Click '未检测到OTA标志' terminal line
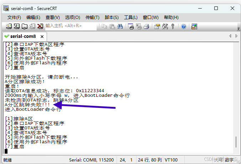241x164 pixels. (41, 100)
